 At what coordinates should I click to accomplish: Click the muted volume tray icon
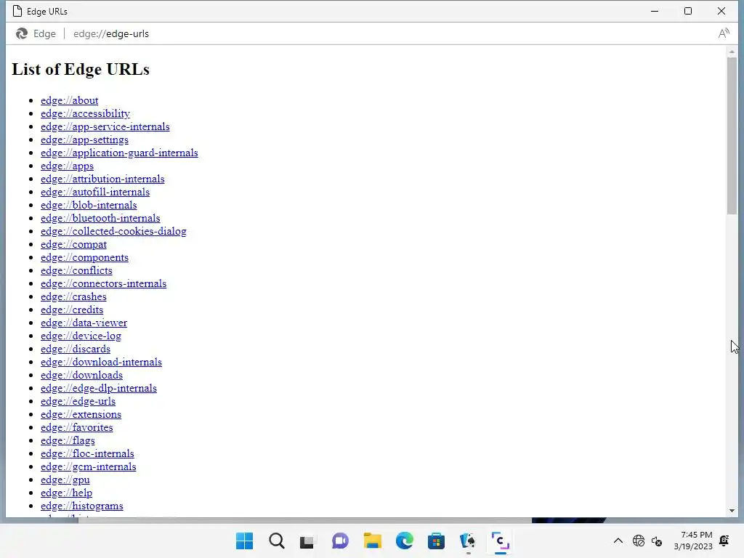click(657, 541)
